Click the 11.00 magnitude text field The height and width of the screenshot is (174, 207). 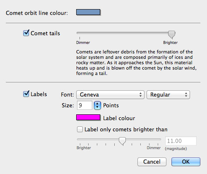[181, 141]
